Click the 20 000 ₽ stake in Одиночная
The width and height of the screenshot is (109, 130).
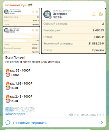(x=35, y=44)
